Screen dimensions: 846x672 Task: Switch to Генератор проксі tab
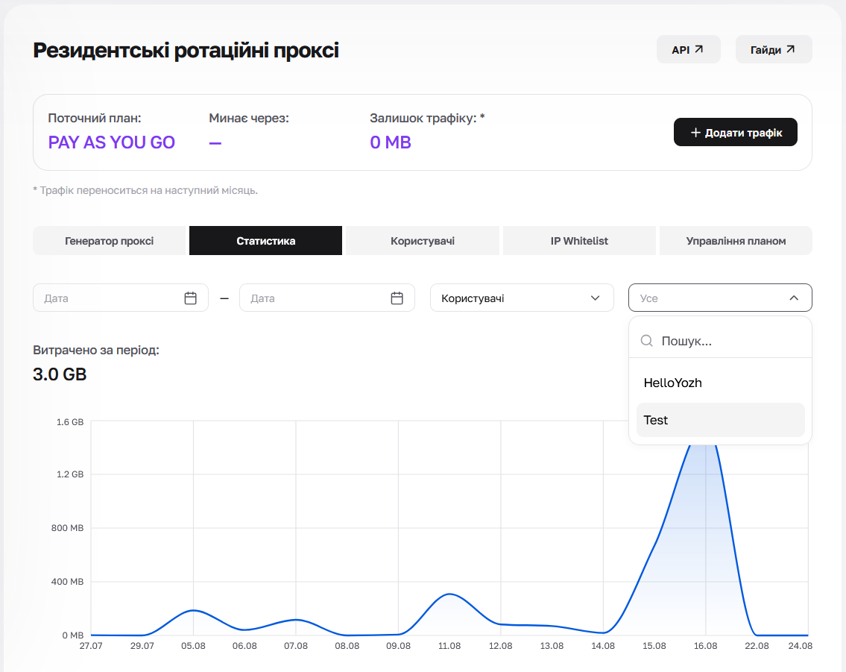pos(109,241)
